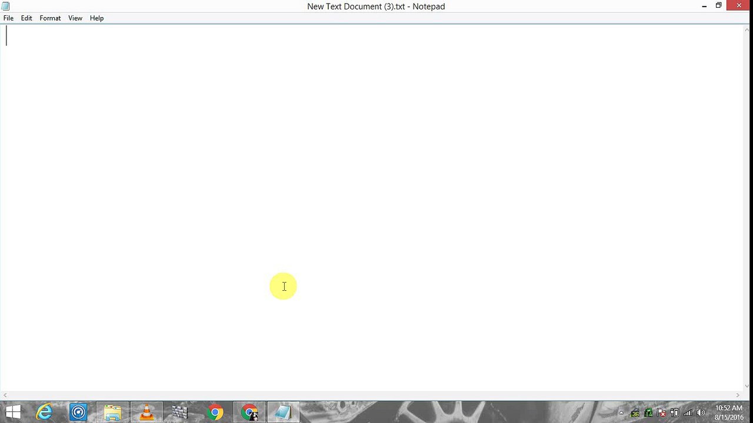Open the Help menu
The image size is (753, 423).
96,18
